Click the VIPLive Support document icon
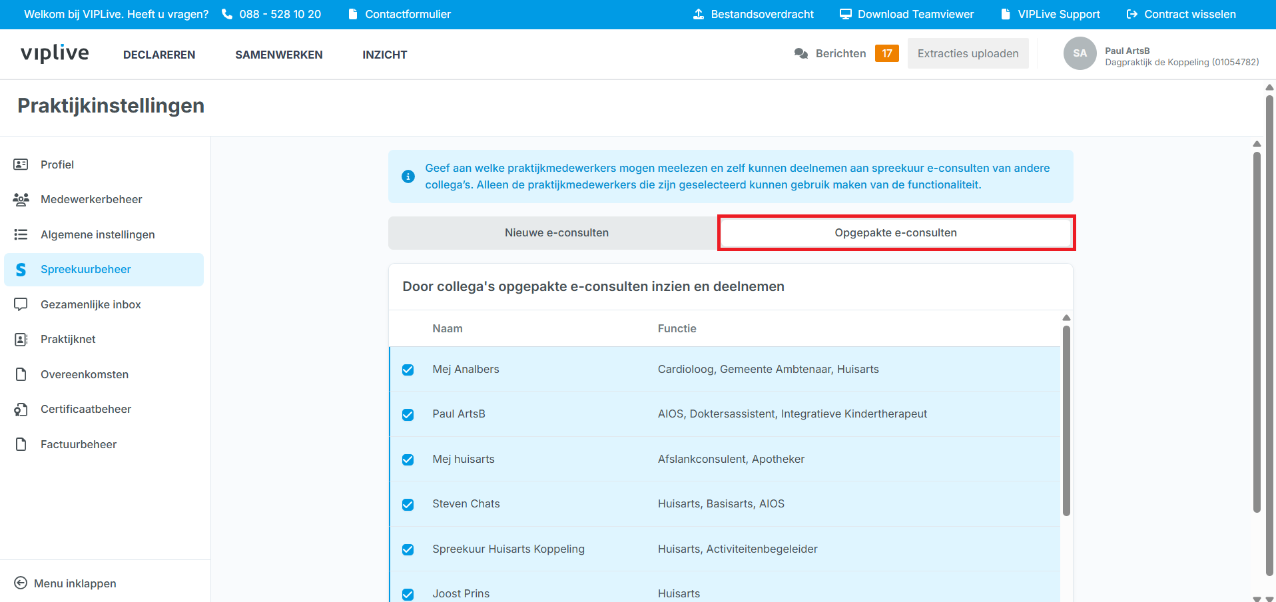 click(x=1006, y=14)
